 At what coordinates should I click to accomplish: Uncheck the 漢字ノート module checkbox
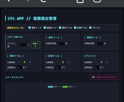[x=30, y=28]
